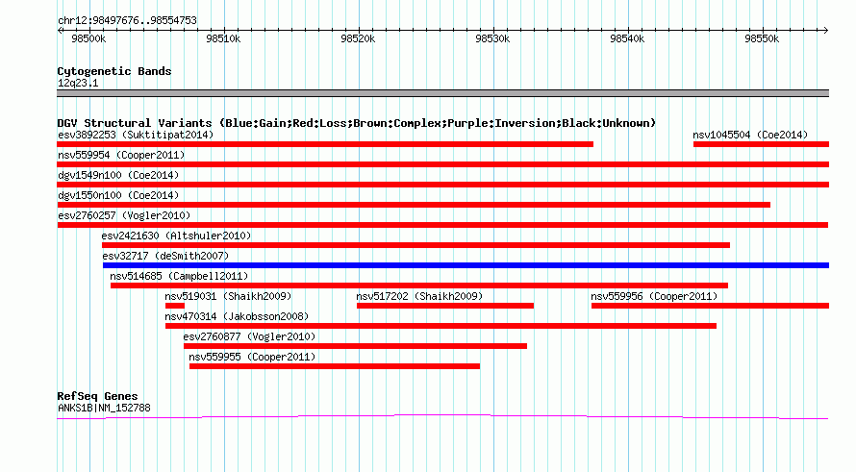This screenshot has width=856, height=472.
Task: Select the red nsv470314 variant bar
Action: [441, 326]
